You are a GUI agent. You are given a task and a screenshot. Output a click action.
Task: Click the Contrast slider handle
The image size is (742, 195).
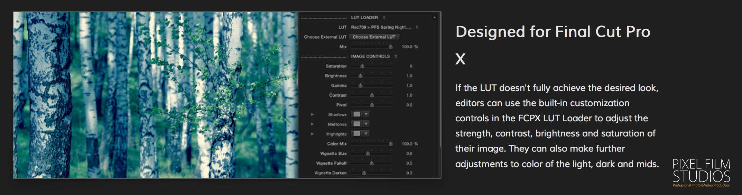click(x=372, y=95)
